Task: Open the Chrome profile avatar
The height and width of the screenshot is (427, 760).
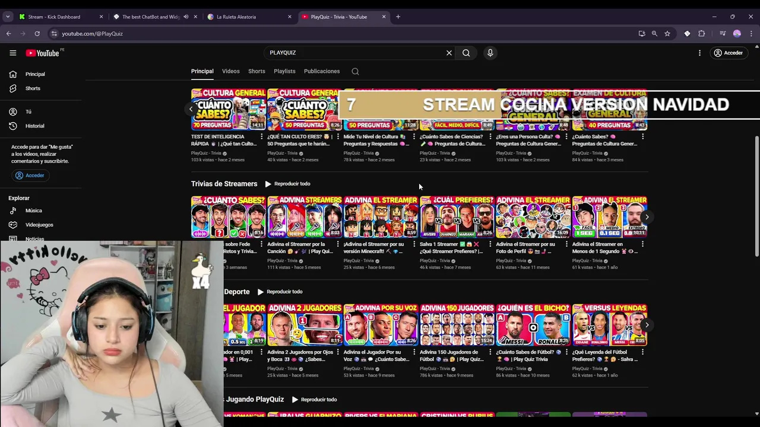Action: tap(737, 34)
